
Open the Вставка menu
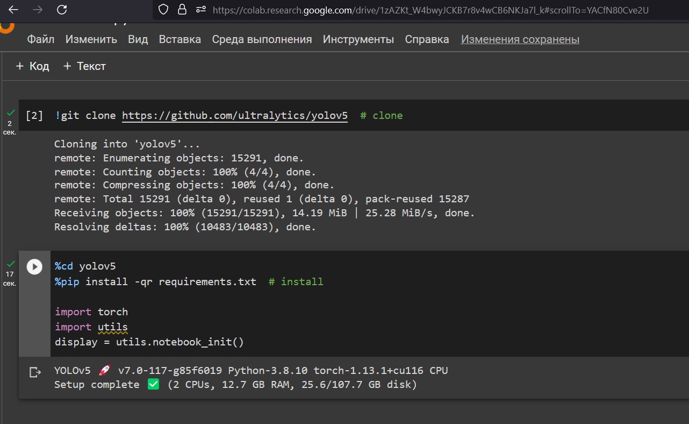[x=180, y=39]
